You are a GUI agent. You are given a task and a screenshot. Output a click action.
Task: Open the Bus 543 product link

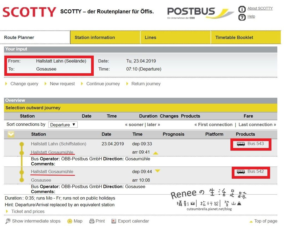pyautogui.click(x=255, y=144)
